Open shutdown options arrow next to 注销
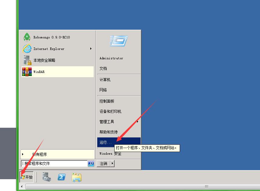260x191 pixels. (112, 163)
